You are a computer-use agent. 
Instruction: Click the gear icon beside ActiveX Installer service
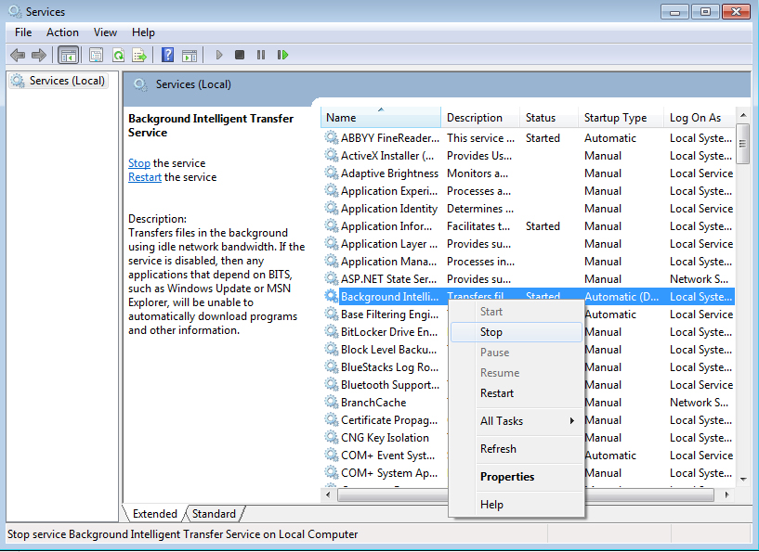[x=331, y=155]
